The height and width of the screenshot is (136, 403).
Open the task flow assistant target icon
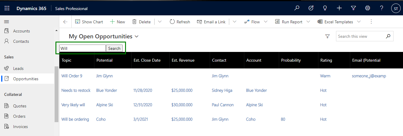311,8
